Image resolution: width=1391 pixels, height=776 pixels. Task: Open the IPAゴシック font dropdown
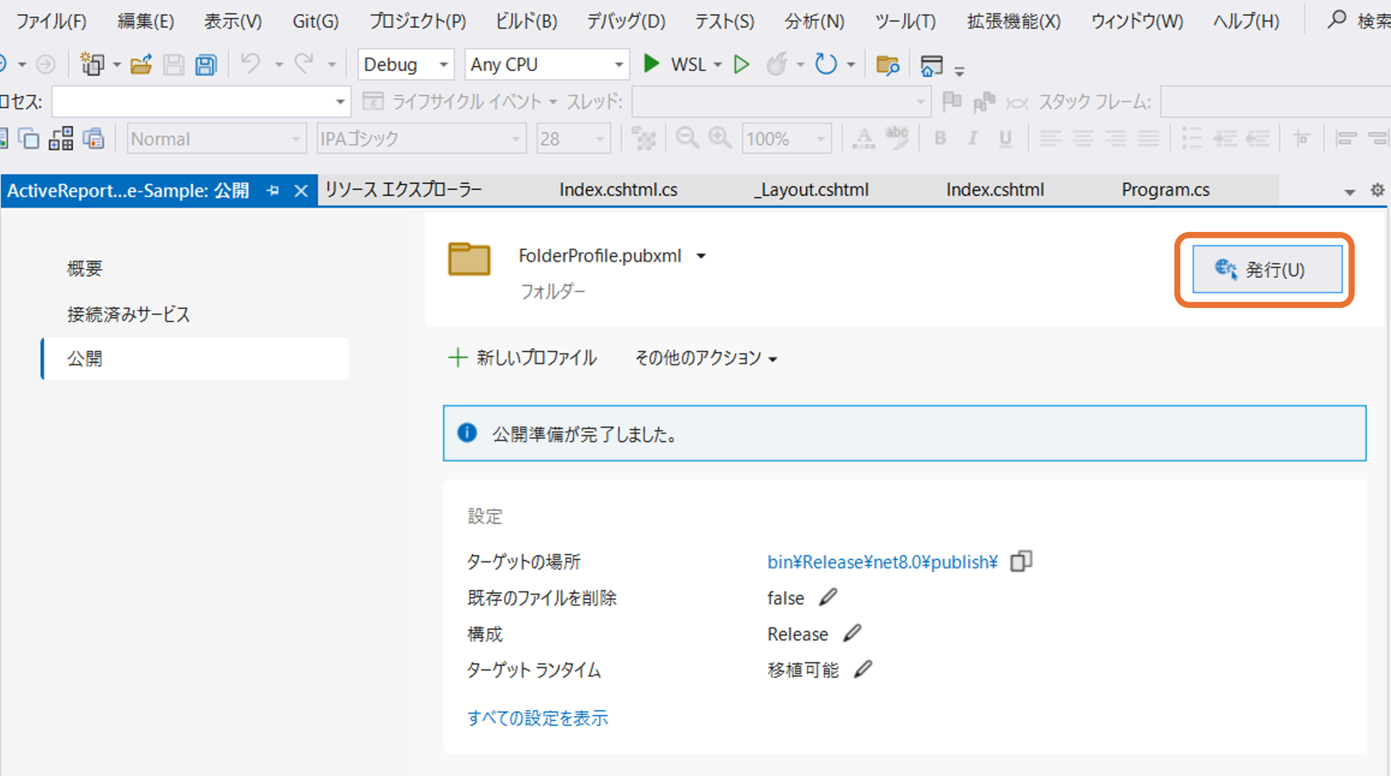[x=422, y=138]
